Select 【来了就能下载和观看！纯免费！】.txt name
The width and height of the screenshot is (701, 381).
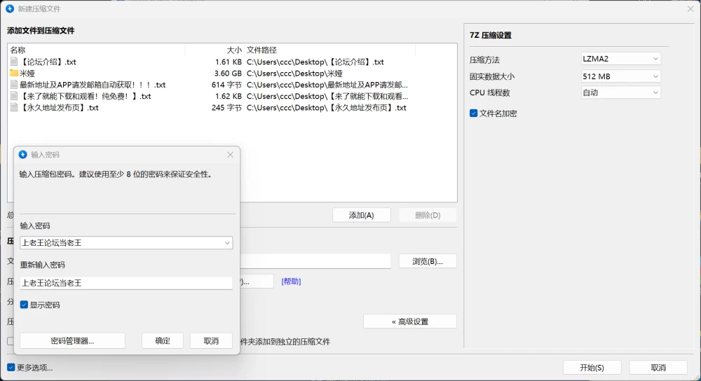pyautogui.click(x=86, y=97)
